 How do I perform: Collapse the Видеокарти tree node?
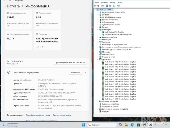pyautogui.click(x=98, y=30)
